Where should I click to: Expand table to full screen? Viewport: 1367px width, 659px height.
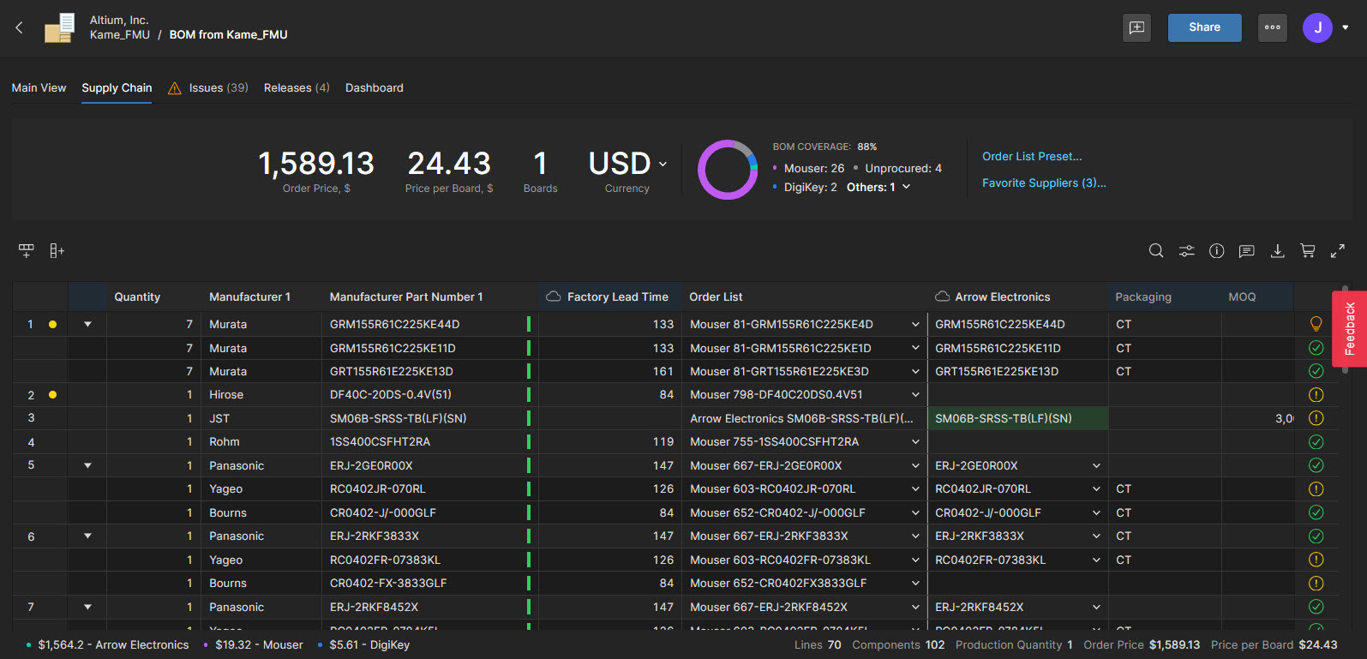click(1337, 250)
